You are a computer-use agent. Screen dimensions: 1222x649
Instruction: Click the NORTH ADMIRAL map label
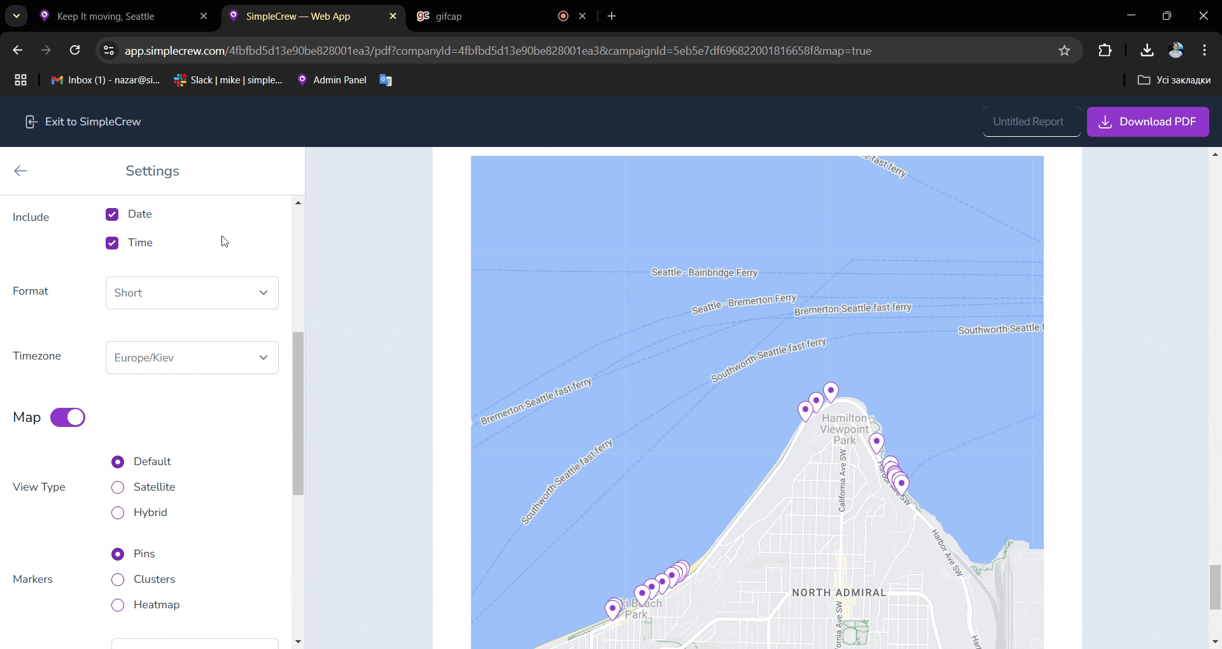(x=839, y=592)
